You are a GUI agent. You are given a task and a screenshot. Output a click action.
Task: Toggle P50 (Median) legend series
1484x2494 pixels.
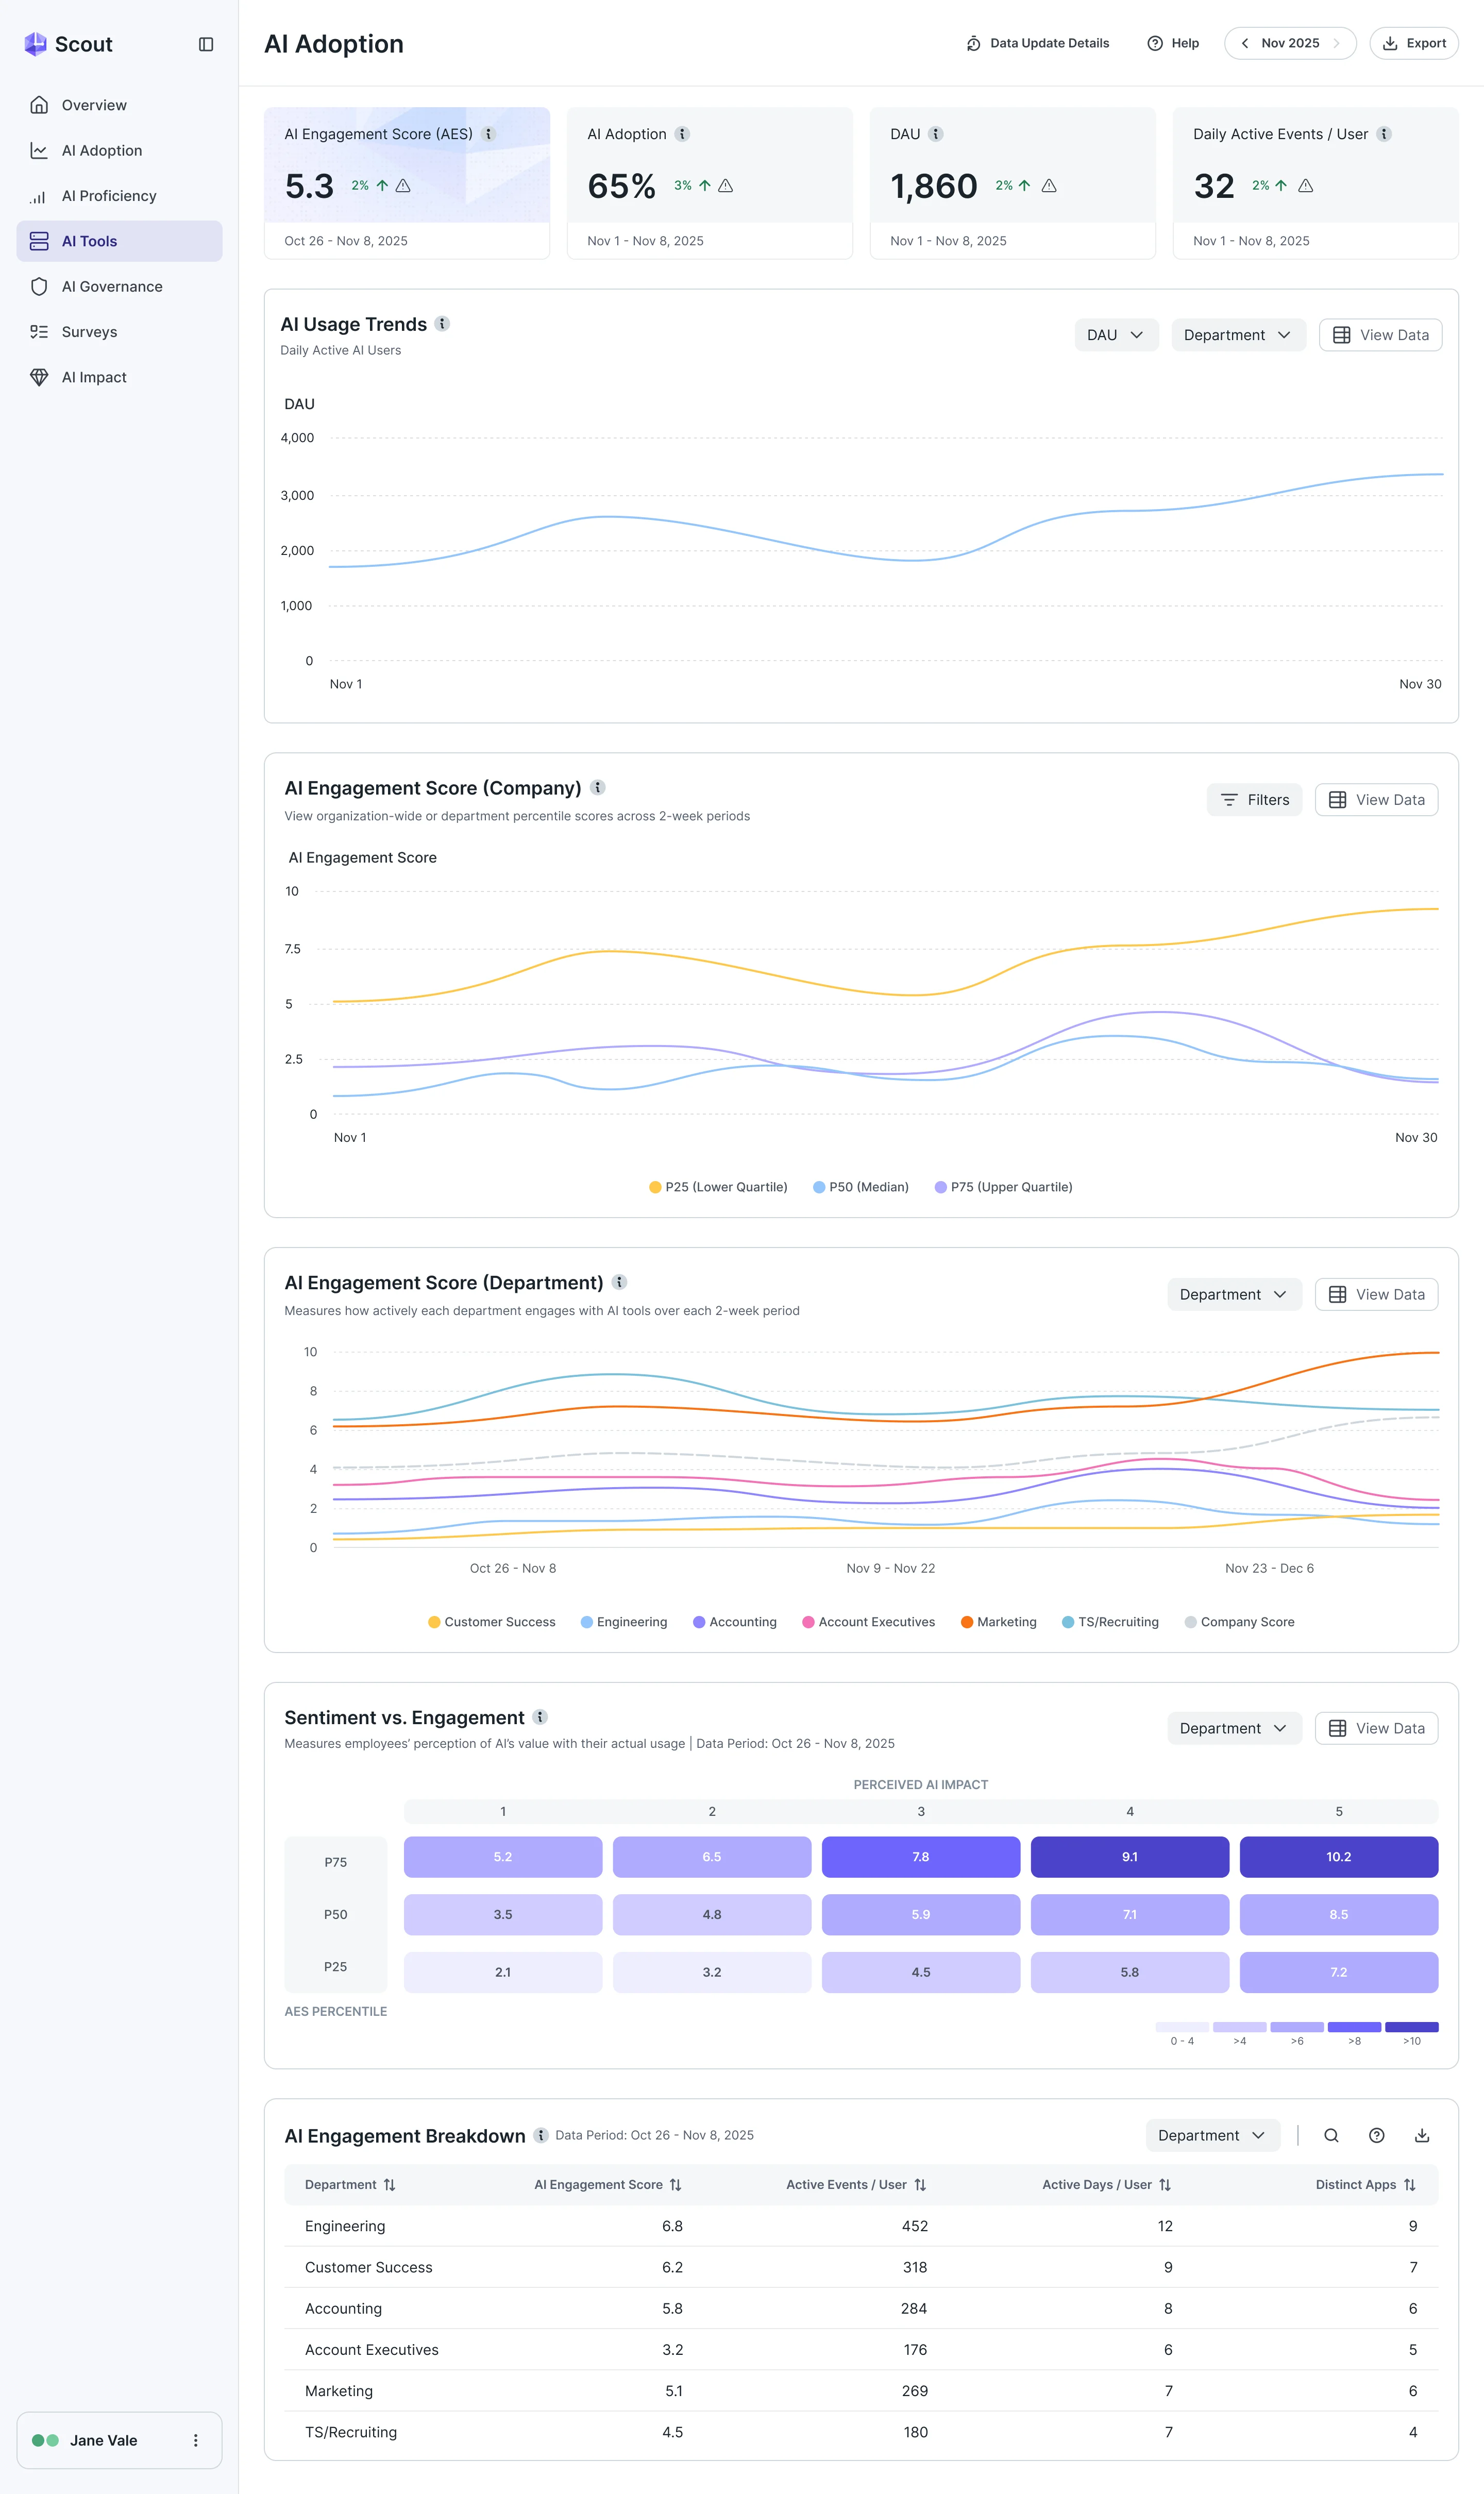pos(861,1187)
